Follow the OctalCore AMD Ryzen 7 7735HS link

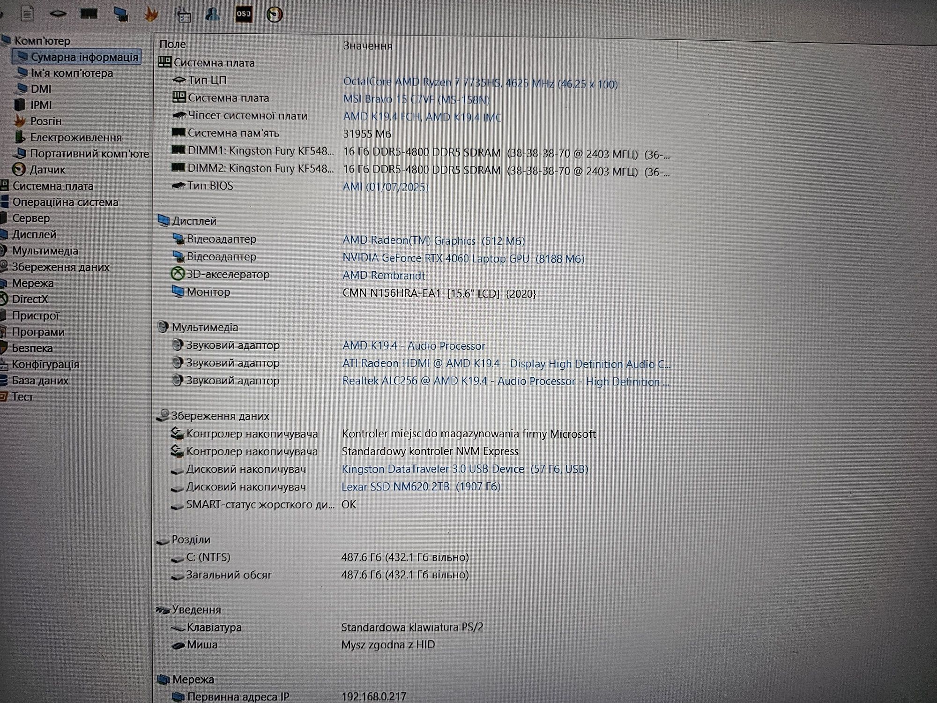tap(480, 83)
